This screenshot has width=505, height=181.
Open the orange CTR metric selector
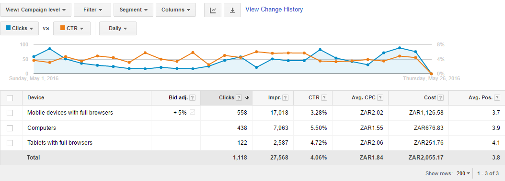coord(72,28)
